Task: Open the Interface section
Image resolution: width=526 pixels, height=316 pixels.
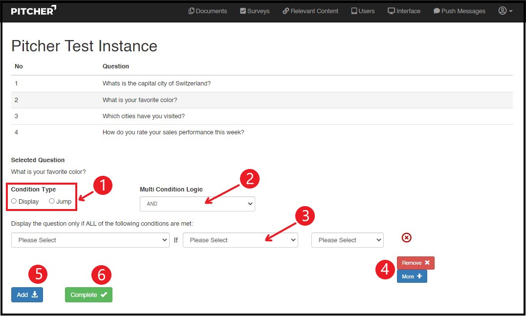Action: click(404, 11)
